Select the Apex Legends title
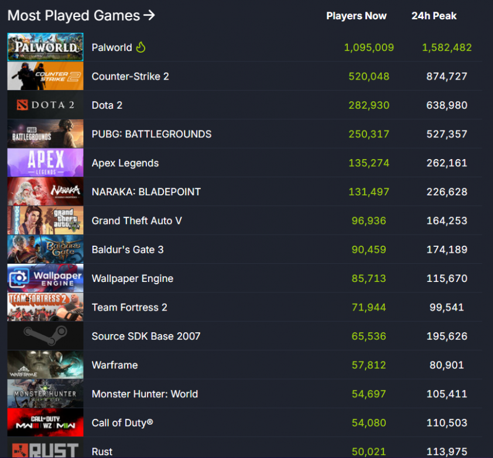This screenshot has width=493, height=458. pyautogui.click(x=125, y=163)
